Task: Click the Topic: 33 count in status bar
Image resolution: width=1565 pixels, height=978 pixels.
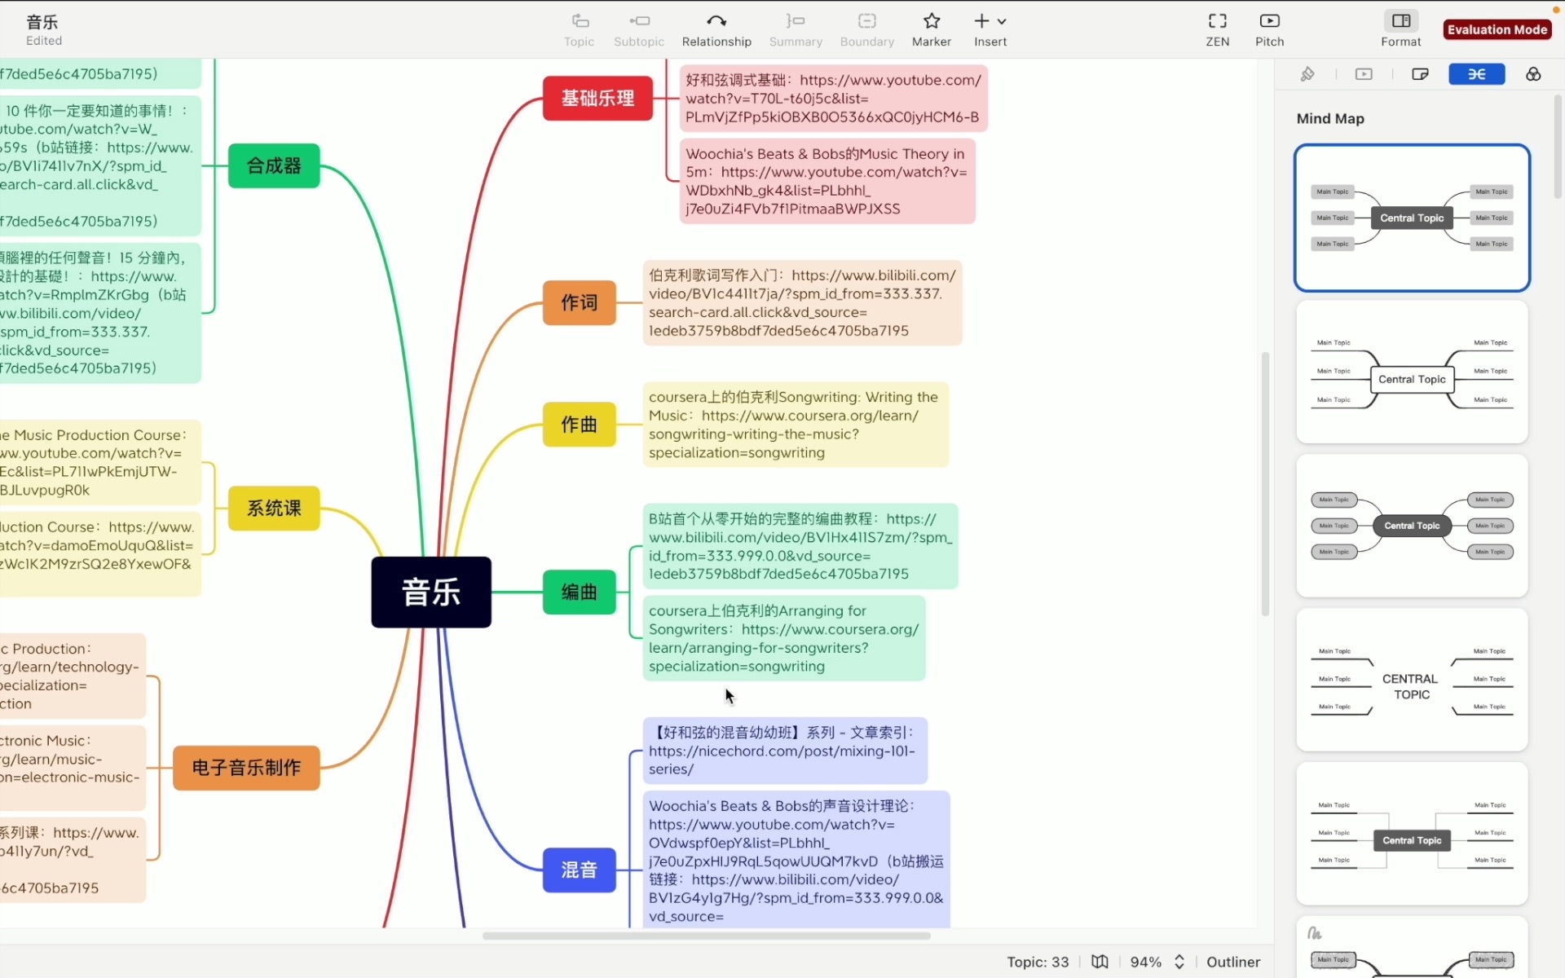Action: click(x=1038, y=962)
